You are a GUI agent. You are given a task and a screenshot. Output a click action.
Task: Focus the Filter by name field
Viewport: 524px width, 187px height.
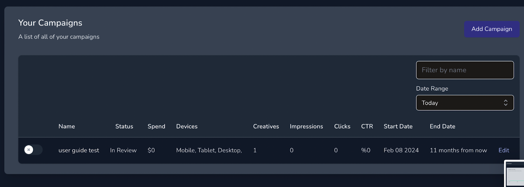point(465,70)
